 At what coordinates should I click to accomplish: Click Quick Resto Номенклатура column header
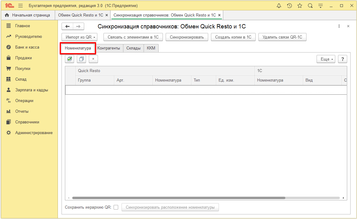tap(172, 80)
